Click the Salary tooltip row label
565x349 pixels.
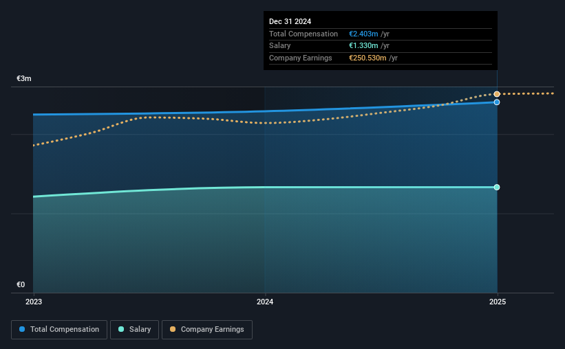(x=279, y=46)
